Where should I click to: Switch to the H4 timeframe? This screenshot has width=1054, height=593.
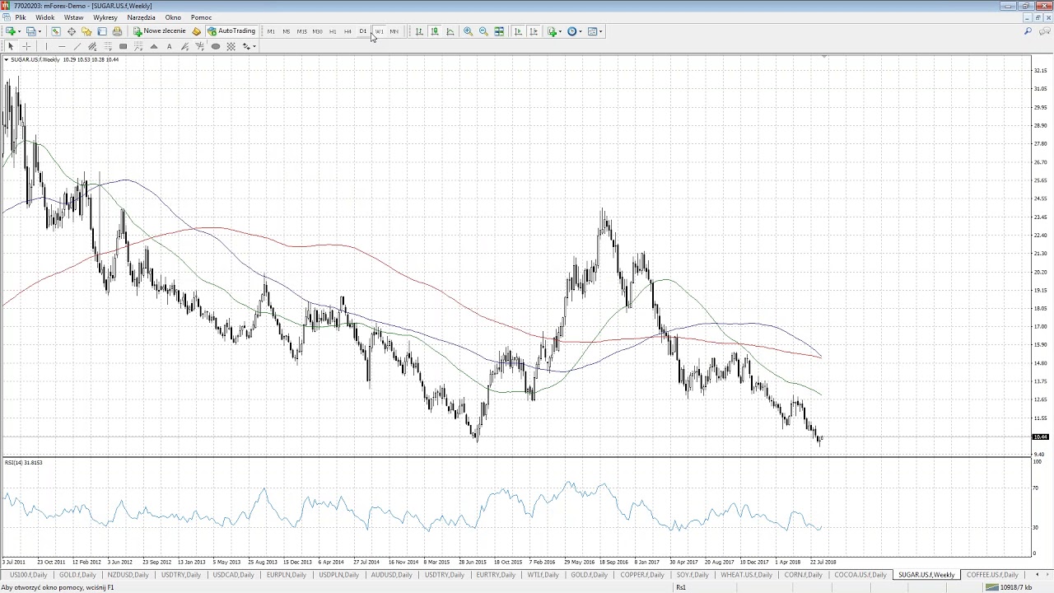pyautogui.click(x=347, y=31)
